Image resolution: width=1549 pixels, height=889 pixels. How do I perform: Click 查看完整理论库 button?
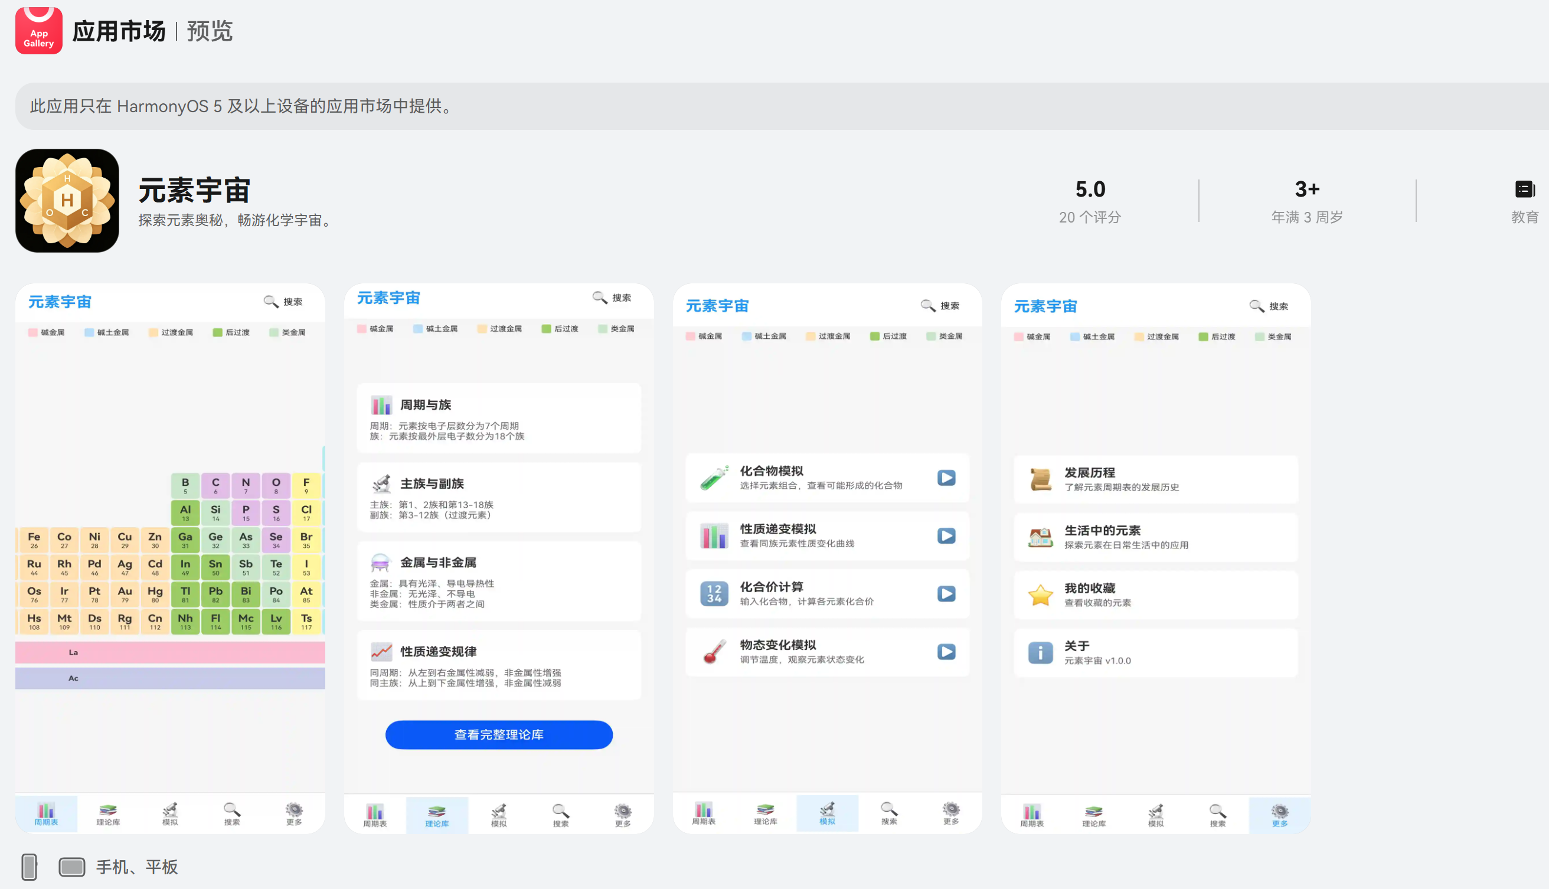click(x=499, y=734)
